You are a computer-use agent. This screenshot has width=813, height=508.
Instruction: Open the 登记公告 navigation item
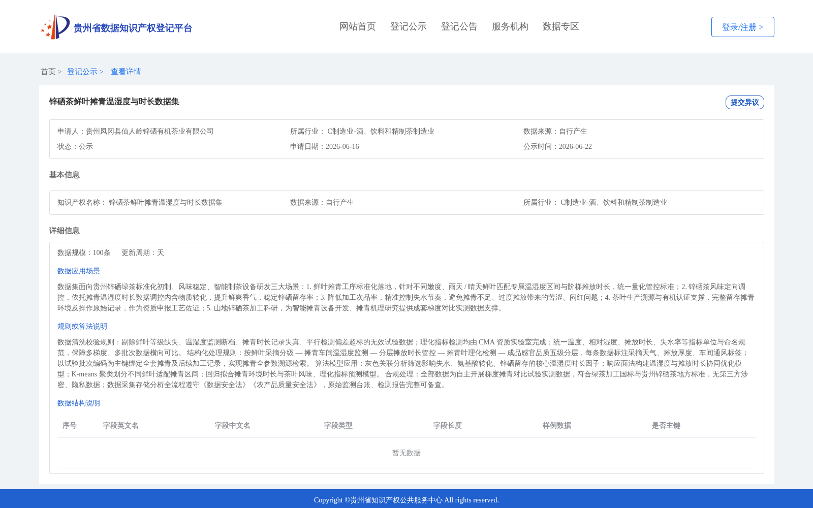click(459, 26)
